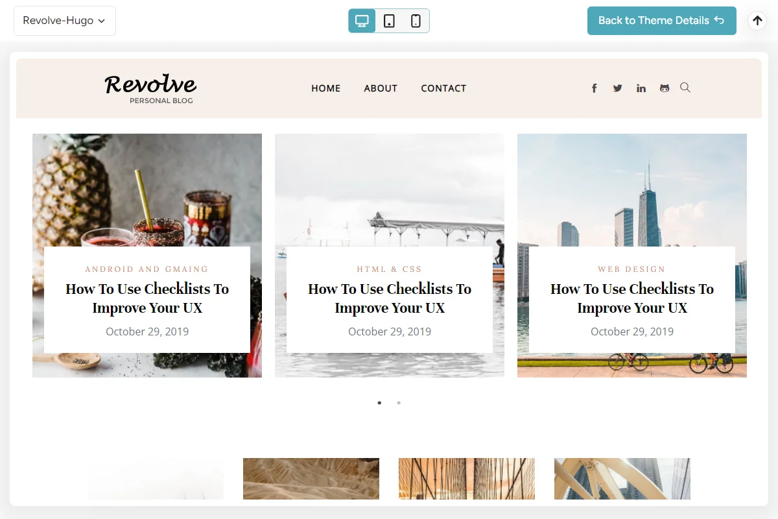Screen dimensions: 778x519
Task: Click the up-arrow circular icon
Action: tap(757, 21)
